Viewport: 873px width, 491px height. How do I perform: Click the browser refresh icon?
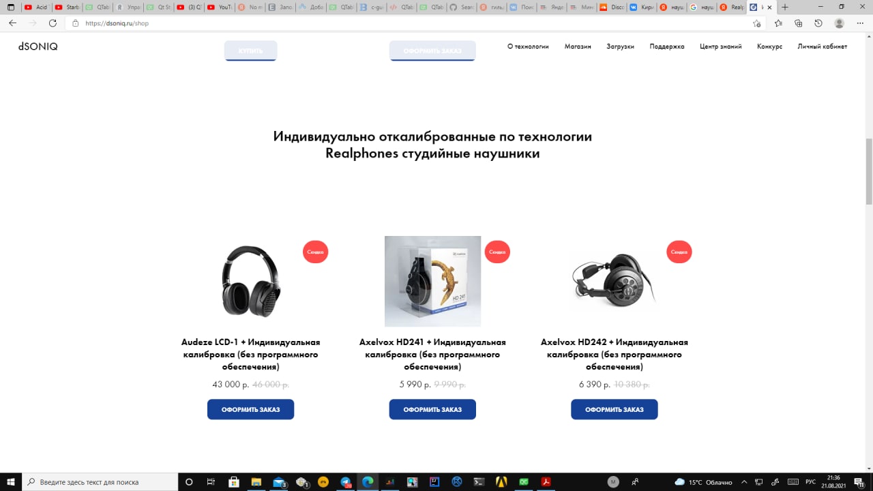pyautogui.click(x=53, y=23)
